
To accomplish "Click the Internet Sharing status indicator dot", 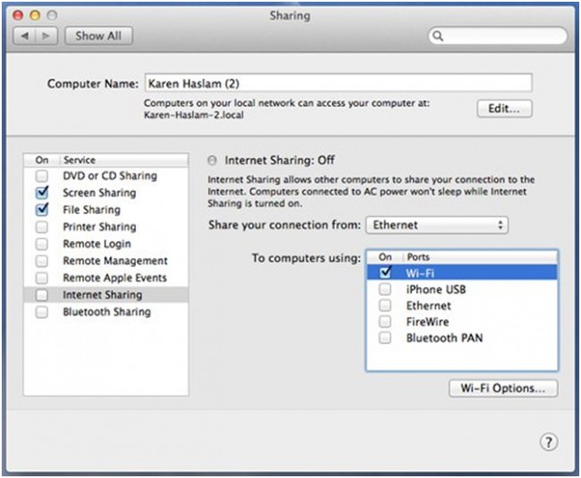I will pos(212,161).
